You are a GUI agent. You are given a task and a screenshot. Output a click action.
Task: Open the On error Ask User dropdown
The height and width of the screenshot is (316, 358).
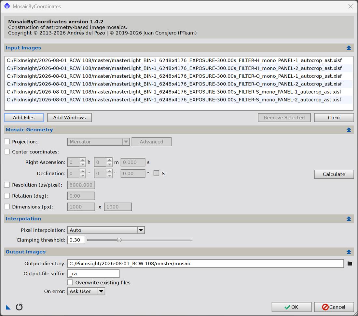[x=86, y=291]
